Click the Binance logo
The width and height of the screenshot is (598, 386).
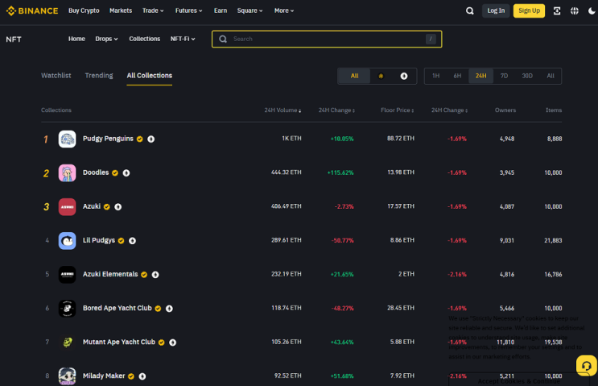32,10
